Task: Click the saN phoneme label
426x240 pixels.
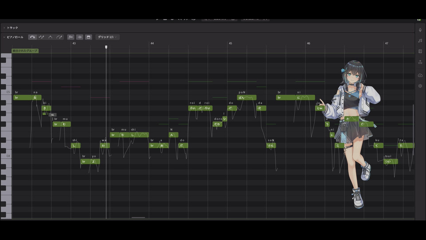Action: pos(271,140)
